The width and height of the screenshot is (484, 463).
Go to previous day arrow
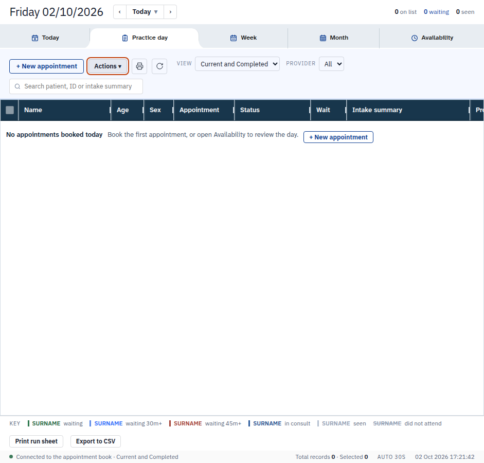(x=120, y=12)
